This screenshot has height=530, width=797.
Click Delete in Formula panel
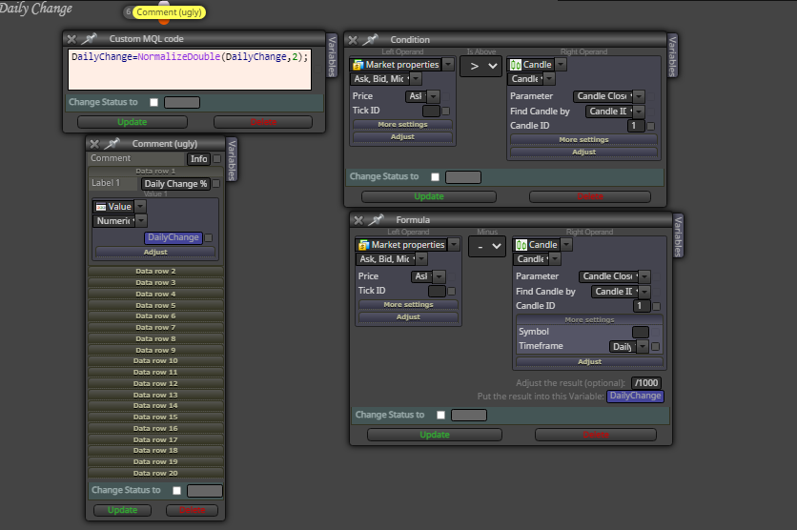point(595,435)
